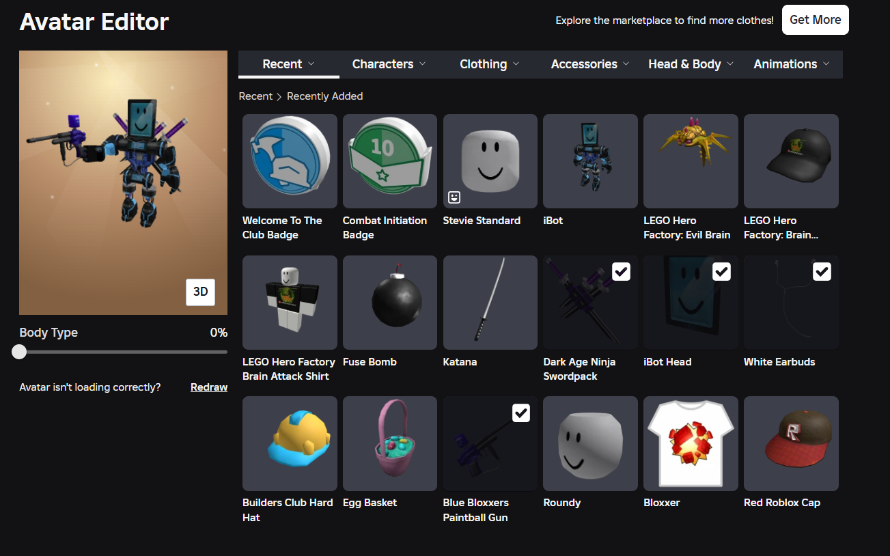Uncheck the iBot Head checkmark
This screenshot has height=556, width=890.
point(721,272)
